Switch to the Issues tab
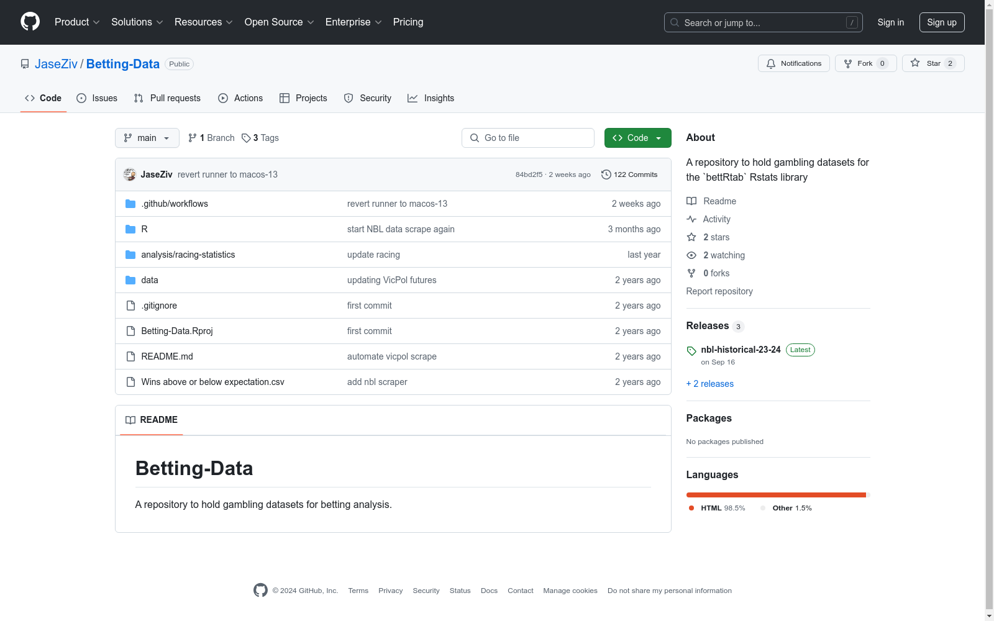The image size is (994, 621). click(x=97, y=98)
